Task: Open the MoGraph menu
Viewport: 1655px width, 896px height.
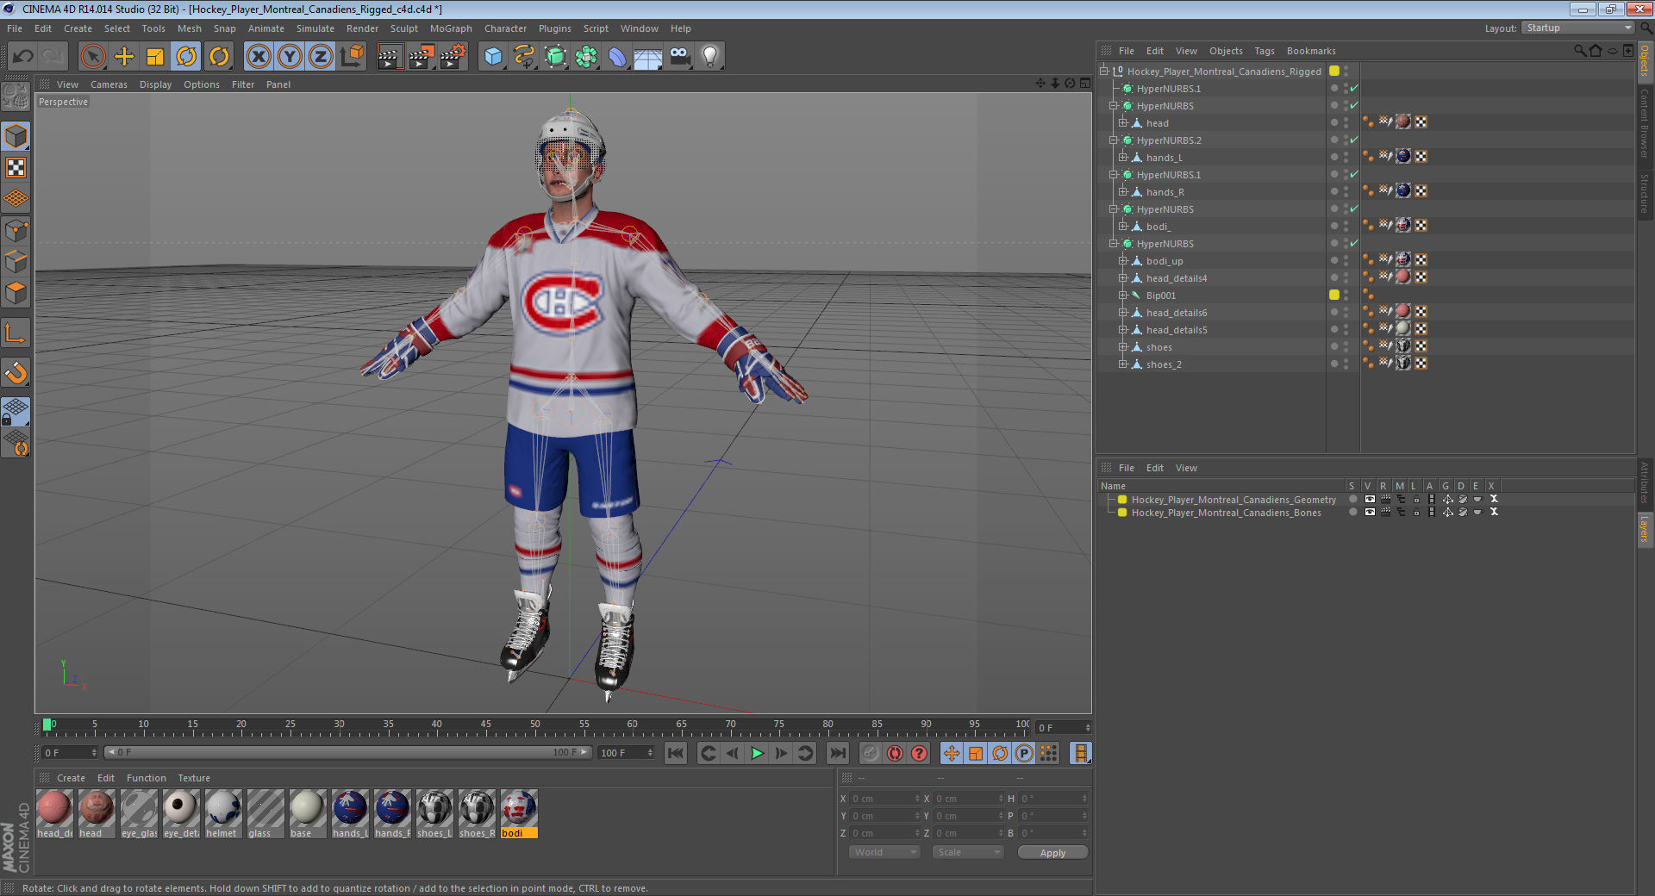Action: point(451,28)
